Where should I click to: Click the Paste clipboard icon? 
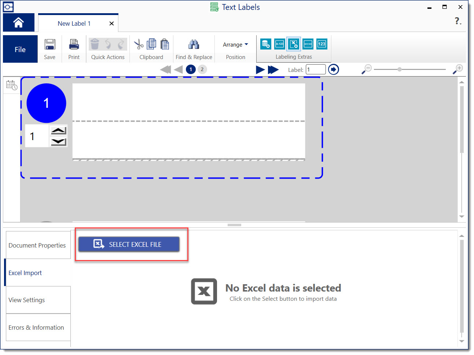tap(165, 44)
